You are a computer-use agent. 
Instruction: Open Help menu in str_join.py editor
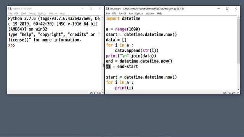[159, 14]
